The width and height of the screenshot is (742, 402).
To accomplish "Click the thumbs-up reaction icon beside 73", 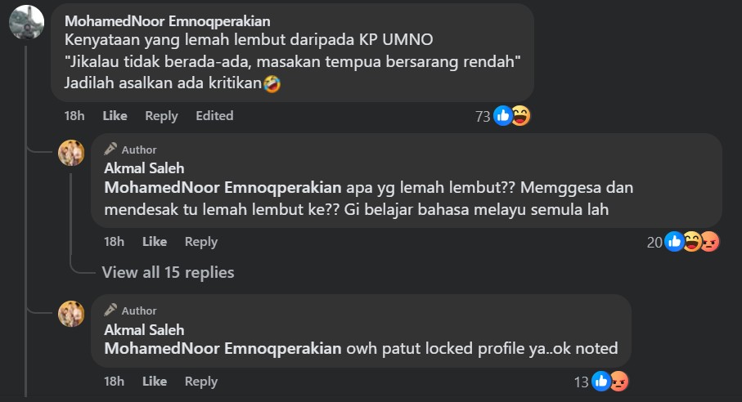I will [503, 116].
